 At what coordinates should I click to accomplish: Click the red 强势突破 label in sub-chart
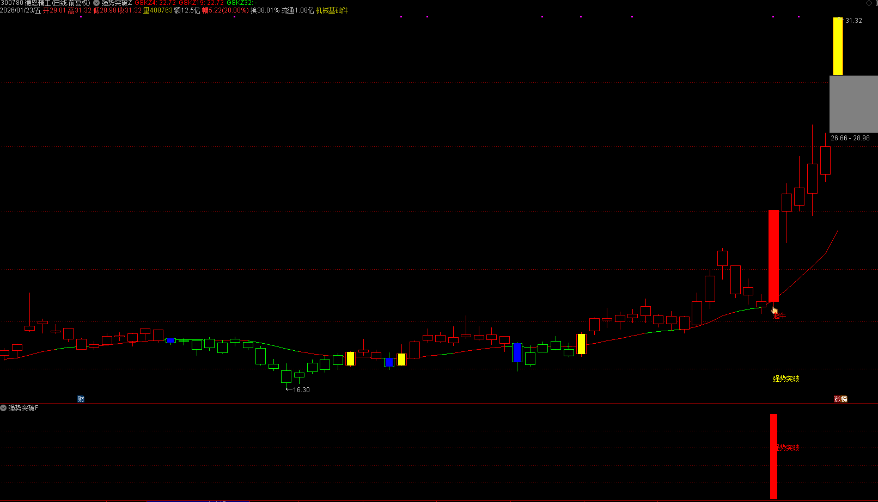click(x=788, y=448)
